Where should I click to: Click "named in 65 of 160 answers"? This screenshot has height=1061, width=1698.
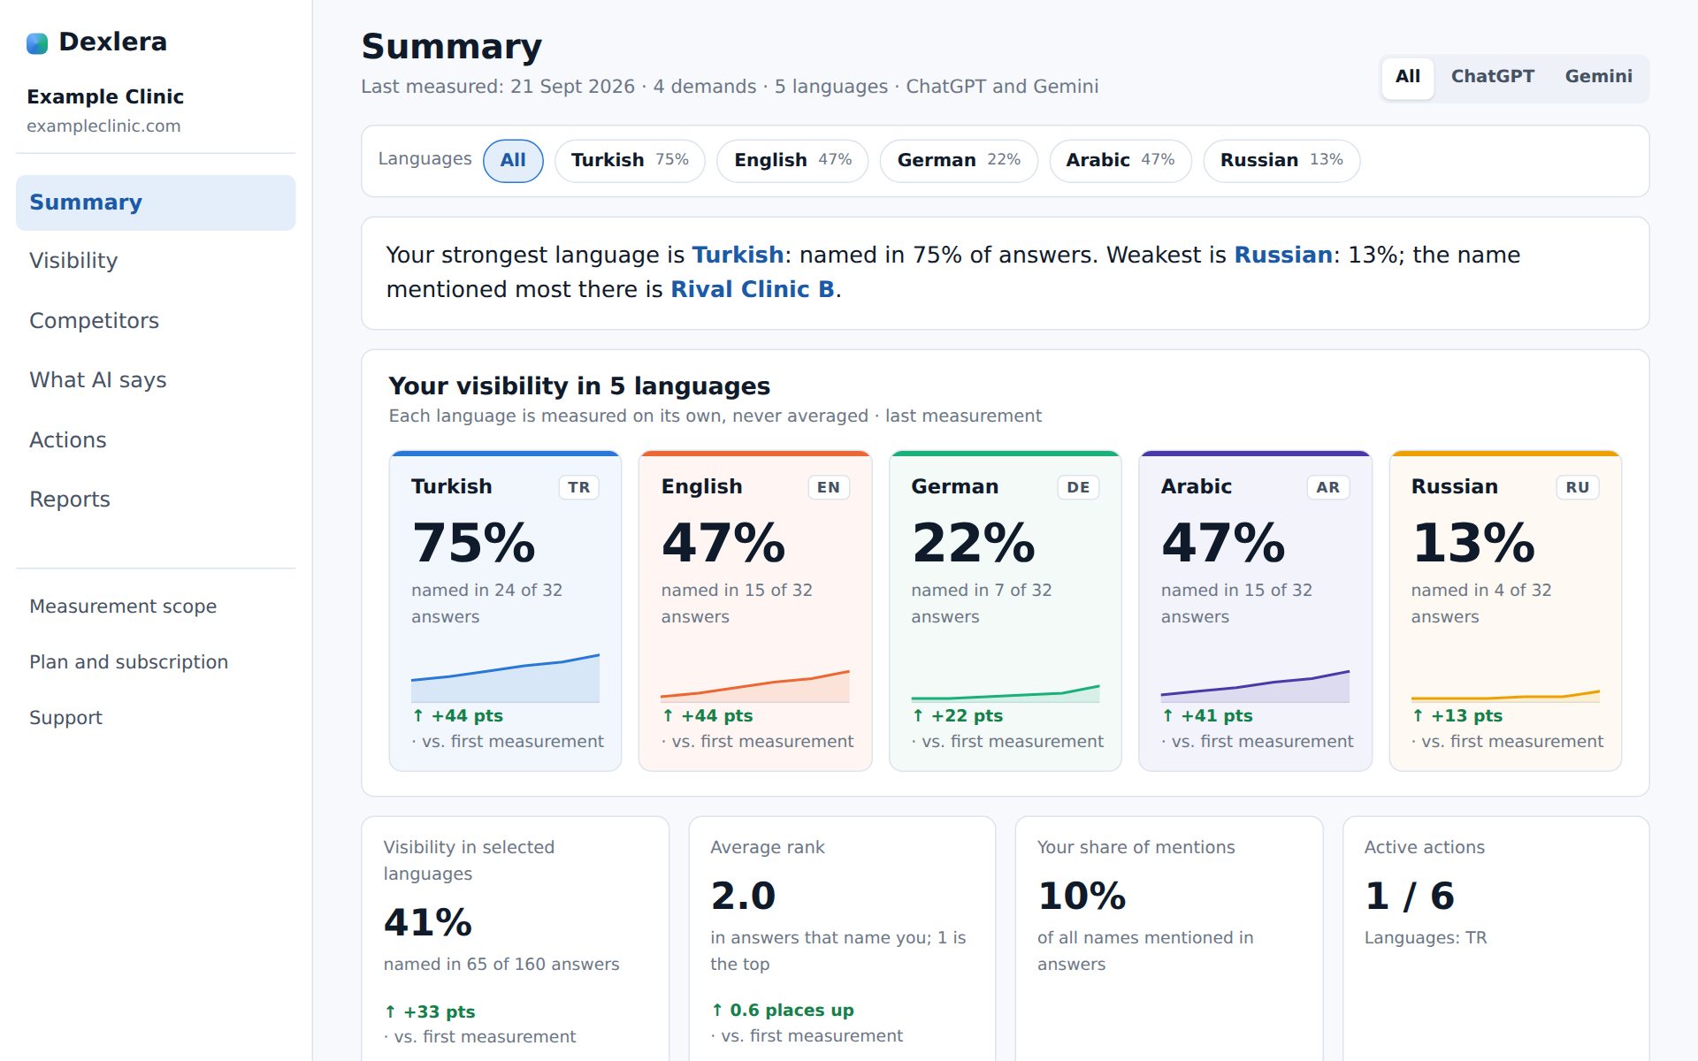click(x=501, y=965)
